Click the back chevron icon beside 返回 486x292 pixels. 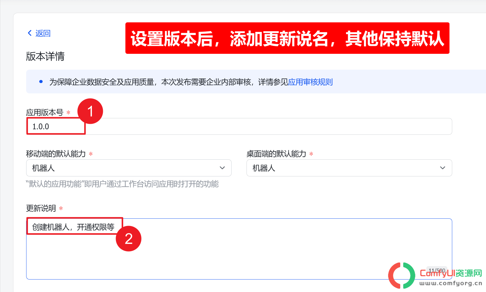pyautogui.click(x=30, y=33)
